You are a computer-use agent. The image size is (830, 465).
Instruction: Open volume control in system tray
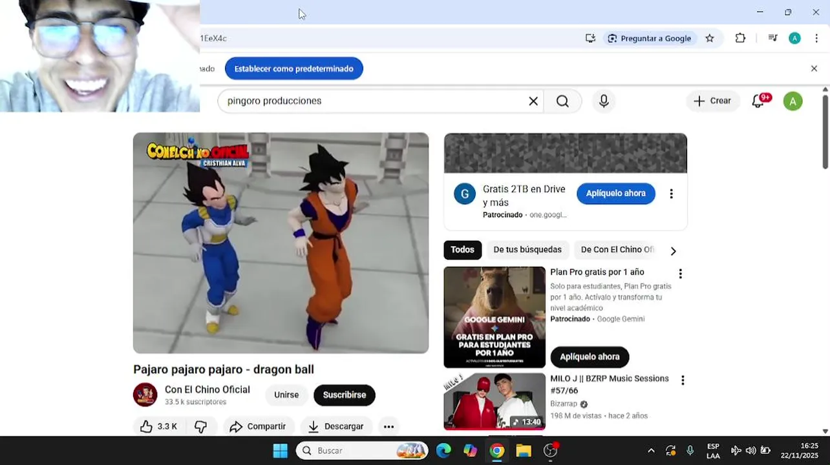point(750,451)
